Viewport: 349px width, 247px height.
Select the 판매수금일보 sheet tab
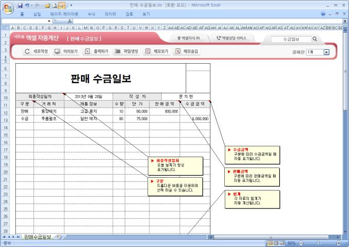pyautogui.click(x=37, y=237)
